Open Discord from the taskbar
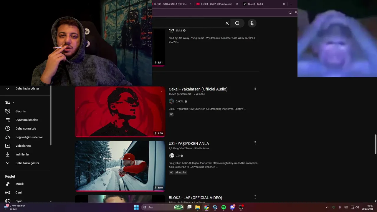 pyautogui.click(x=232, y=207)
